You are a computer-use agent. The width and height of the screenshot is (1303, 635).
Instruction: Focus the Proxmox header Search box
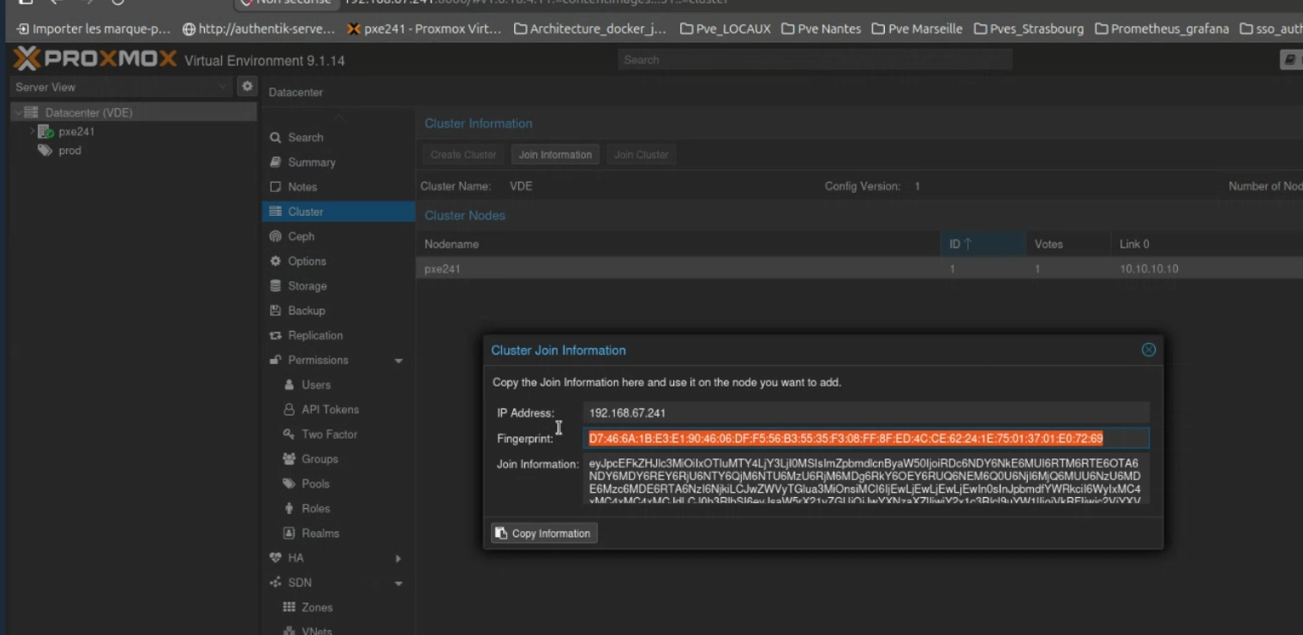[815, 60]
